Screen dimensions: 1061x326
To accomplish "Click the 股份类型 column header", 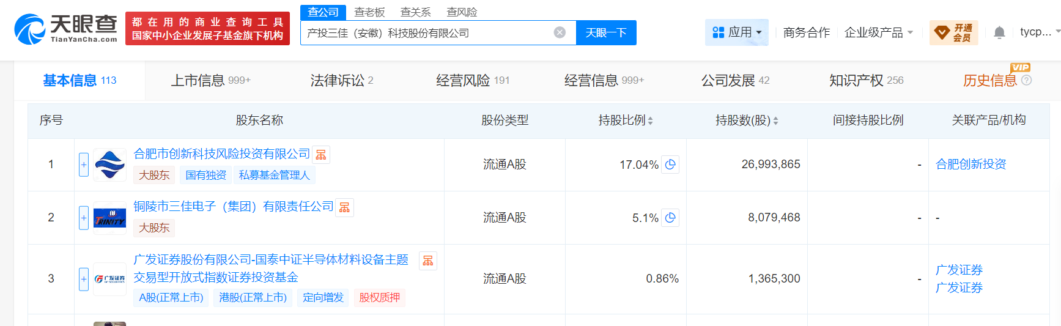I will tap(505, 120).
